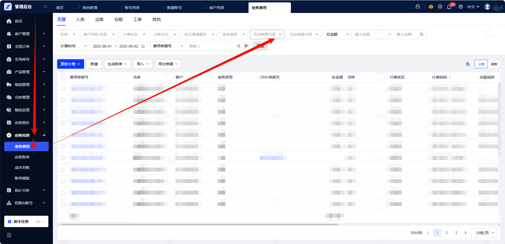Image resolution: width=505 pixels, height=244 pixels.
Task: Click the 仓库管理 sidebar icon
Action: [9, 97]
